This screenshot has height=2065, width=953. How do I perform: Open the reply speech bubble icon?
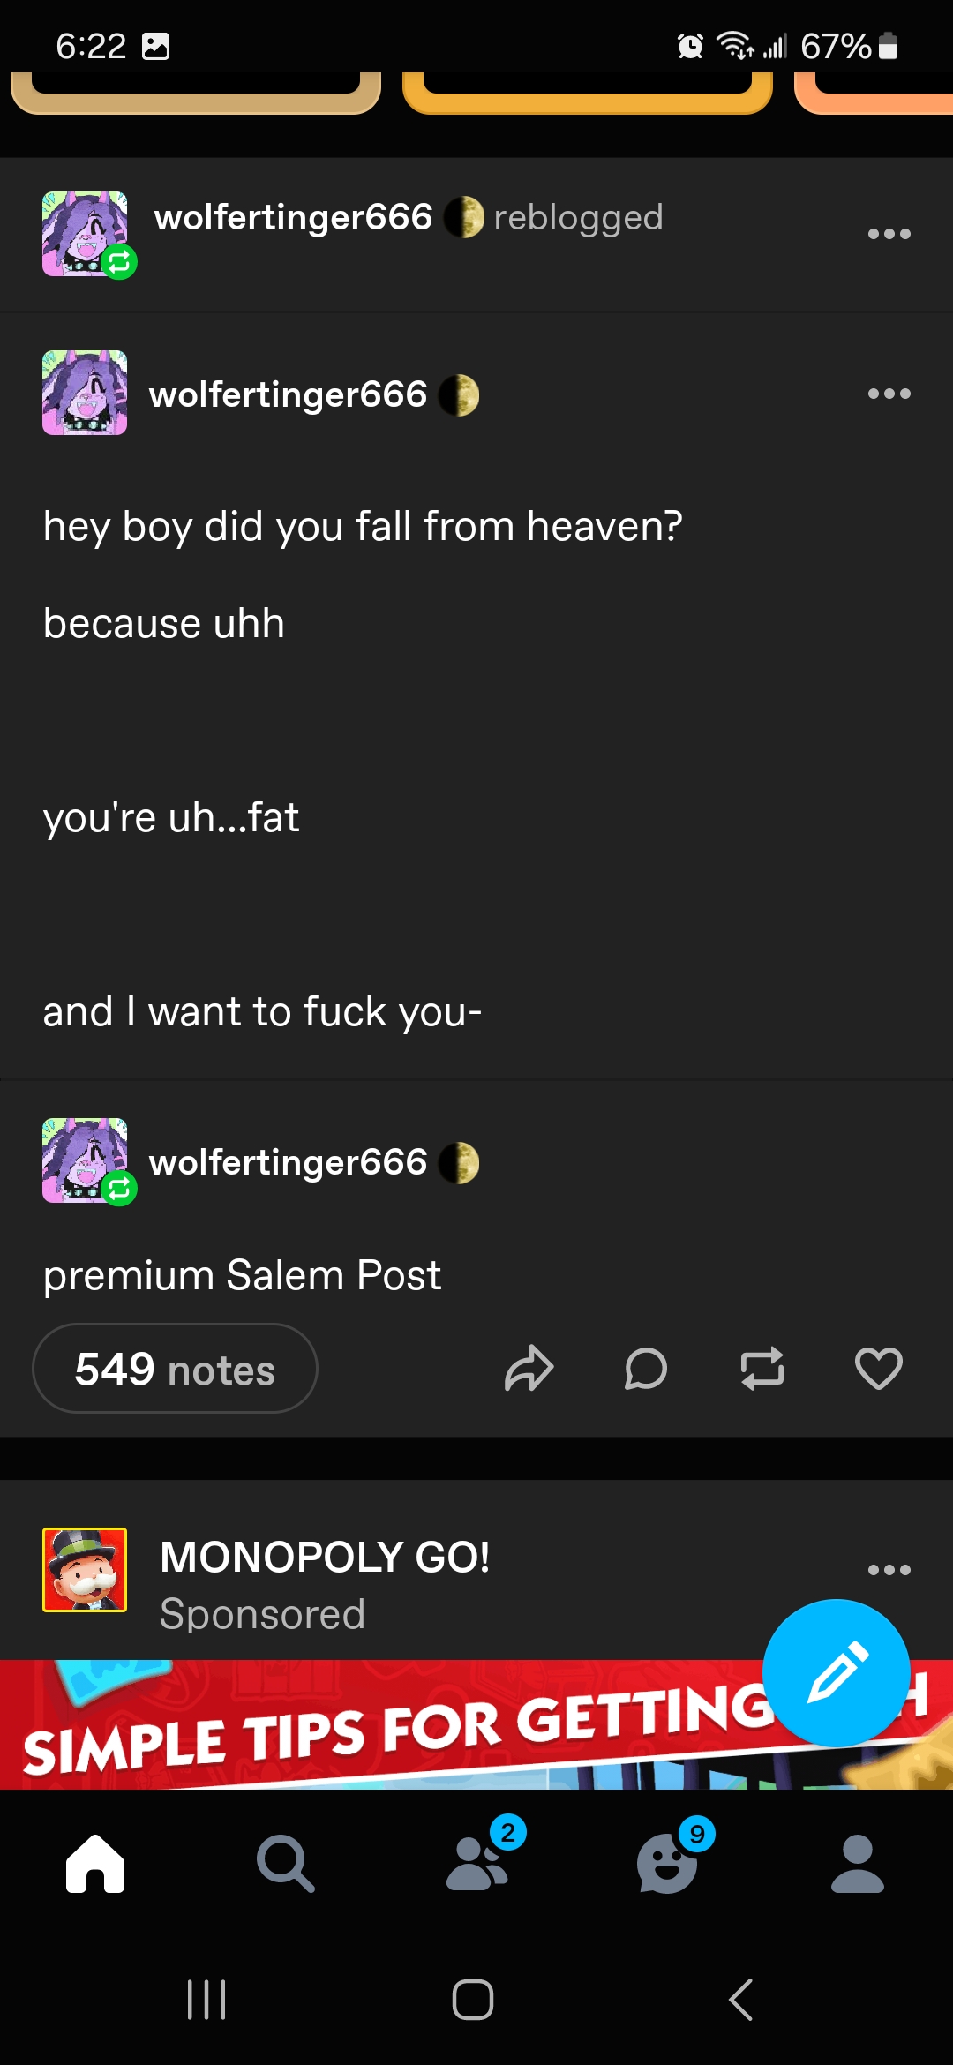point(645,1369)
